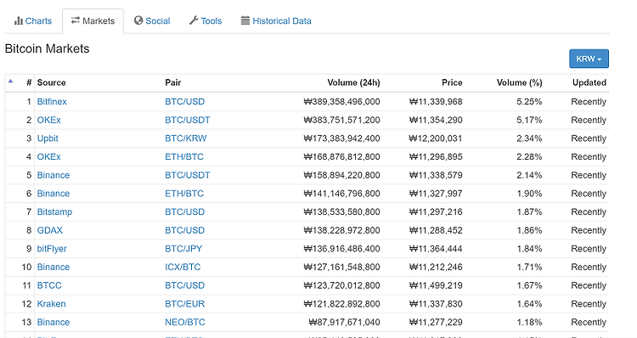Select price ₩11,339,968 cell
Viewport: 637px width, 338px height.
pyautogui.click(x=436, y=102)
